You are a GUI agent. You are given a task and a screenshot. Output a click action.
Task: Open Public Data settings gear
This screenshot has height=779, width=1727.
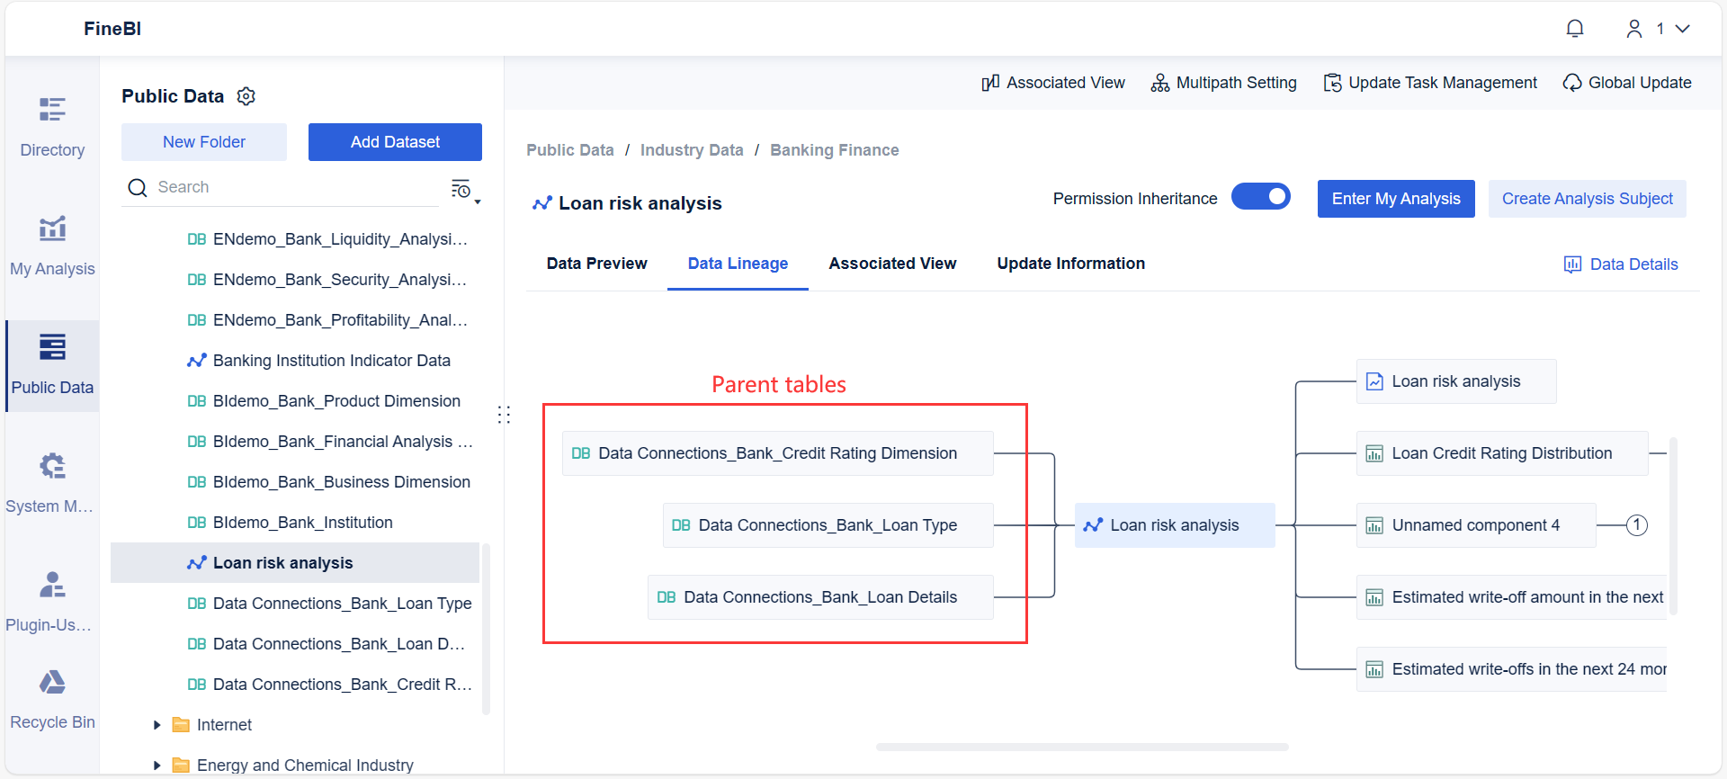tap(246, 96)
